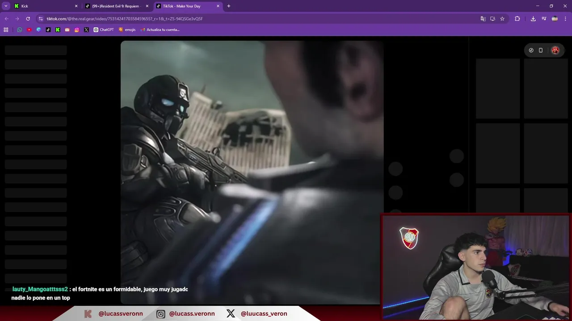Close the Resident Evil 9: Requiem tab
The height and width of the screenshot is (321, 572).
pyautogui.click(x=147, y=6)
